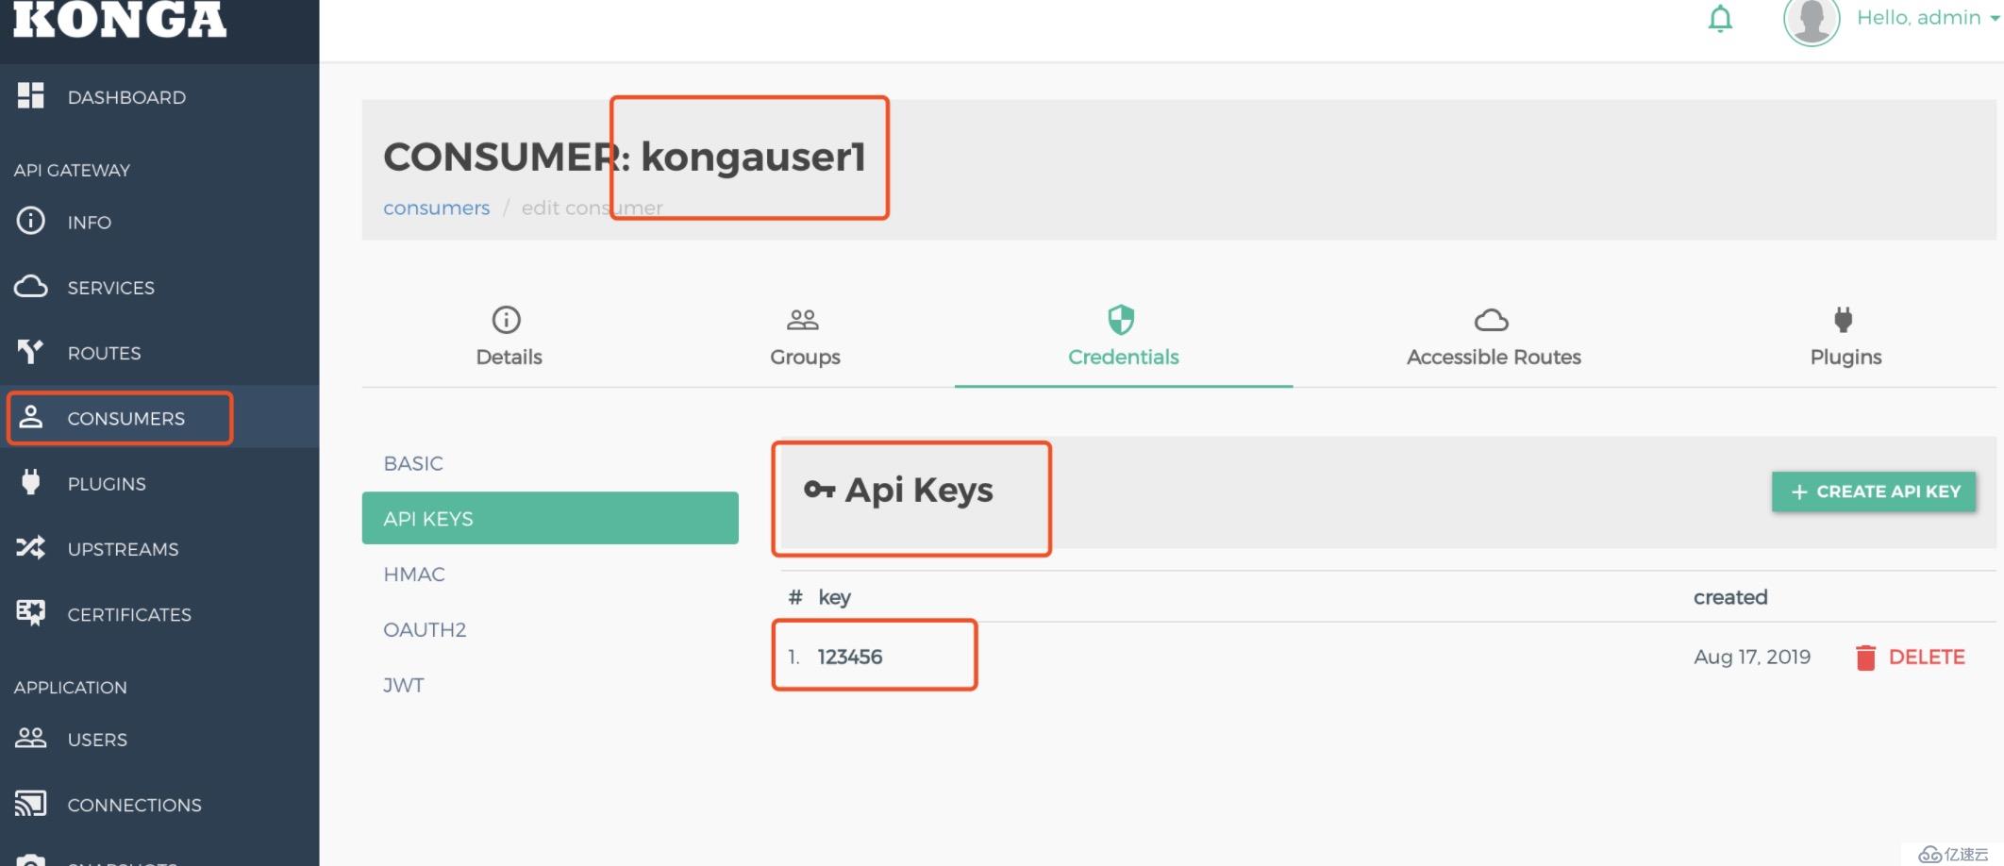Screen dimensions: 2004x866
Task: Click the Info circle icon in sidebar
Action: pos(30,221)
